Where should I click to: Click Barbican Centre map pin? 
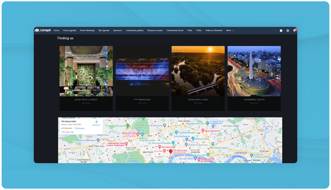click(x=193, y=138)
